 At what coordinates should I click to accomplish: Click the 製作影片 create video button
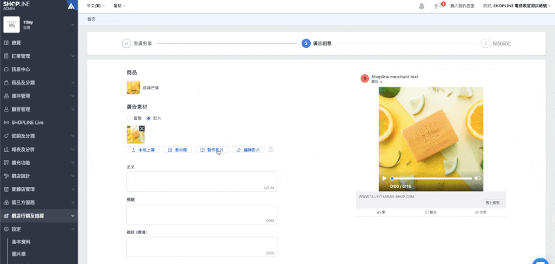[x=212, y=150]
